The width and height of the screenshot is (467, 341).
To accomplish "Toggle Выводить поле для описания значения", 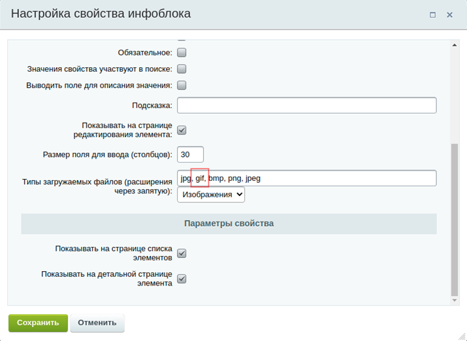I will (x=182, y=85).
